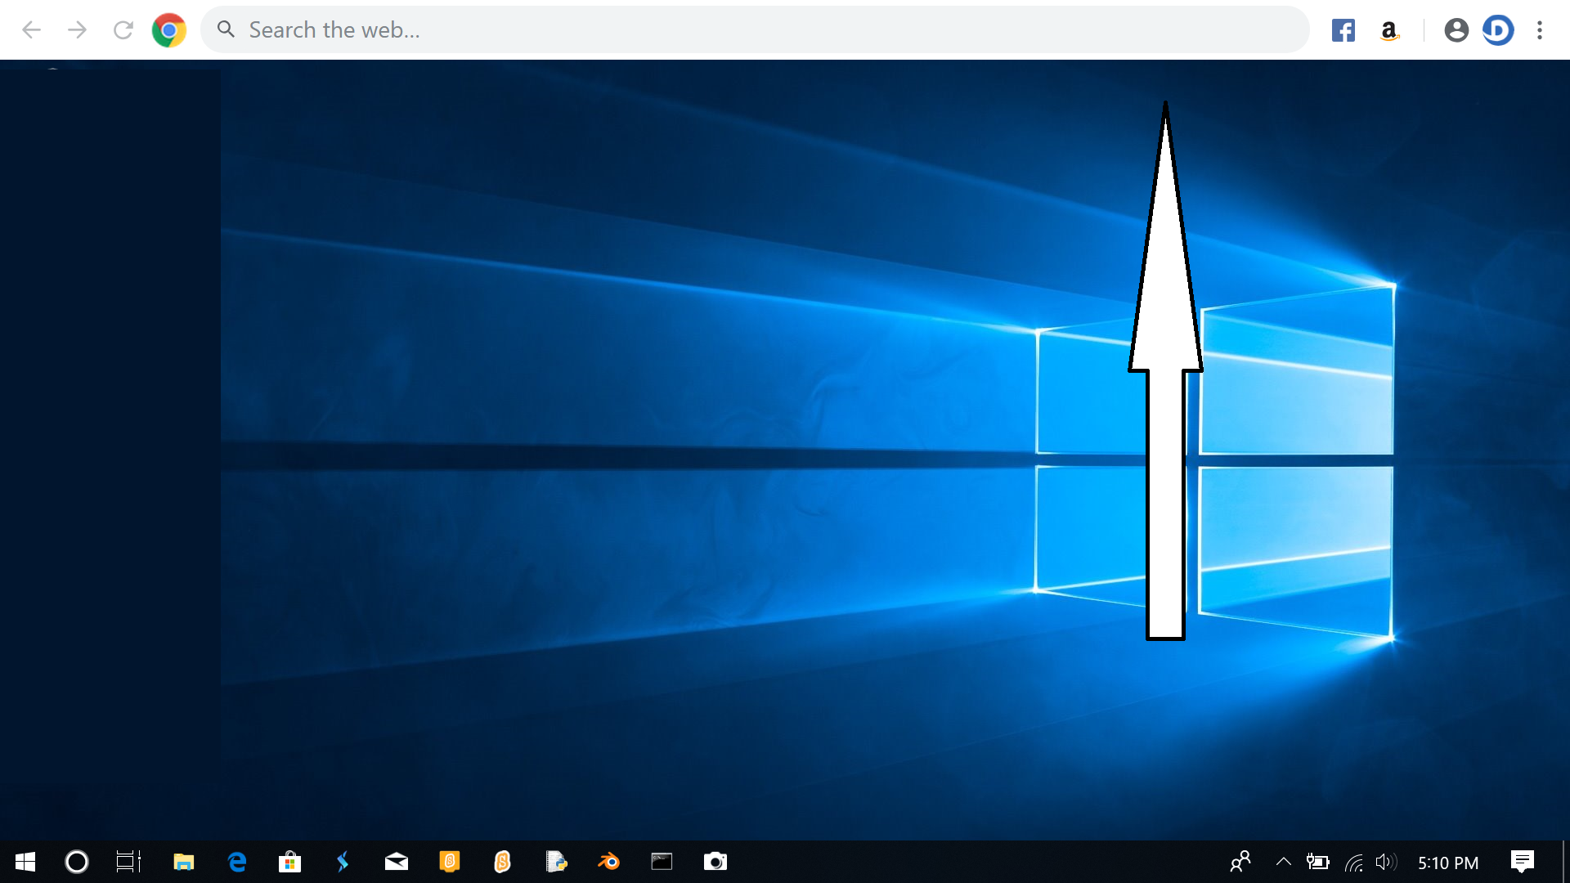
Task: Open the Windows Start menu
Action: (25, 862)
